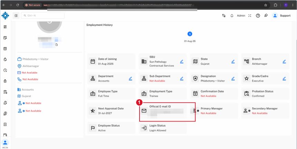The width and height of the screenshot is (297, 149).
Task: Reload the page in the browser
Action: [x=18, y=5]
